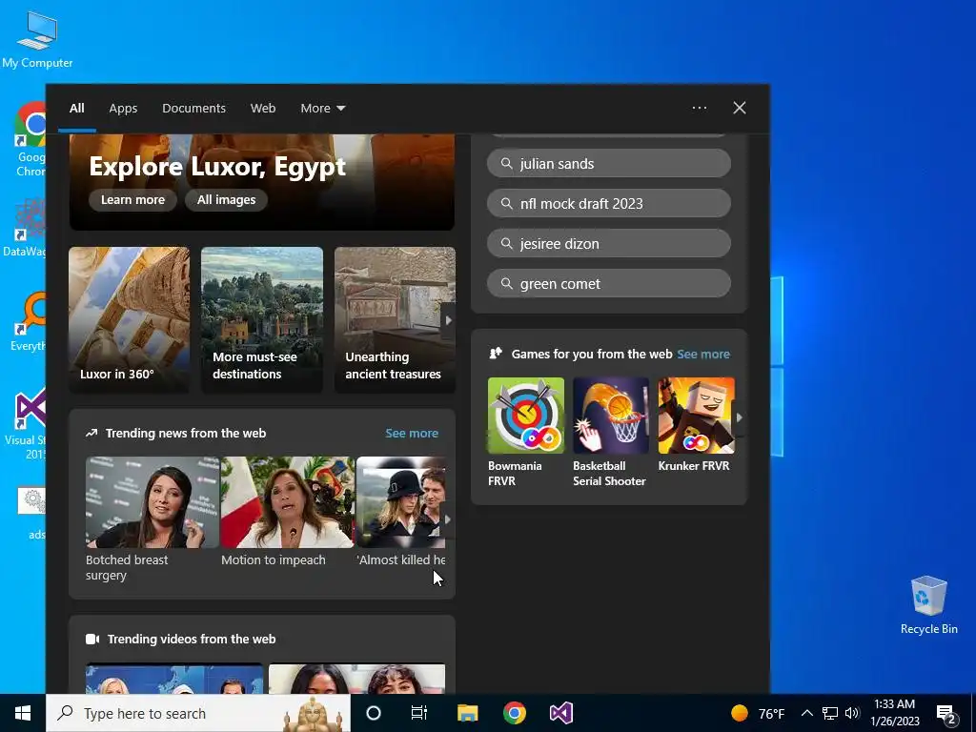Search for jesiree dizon suggestion
Screen dimensions: 976x732
pos(609,243)
